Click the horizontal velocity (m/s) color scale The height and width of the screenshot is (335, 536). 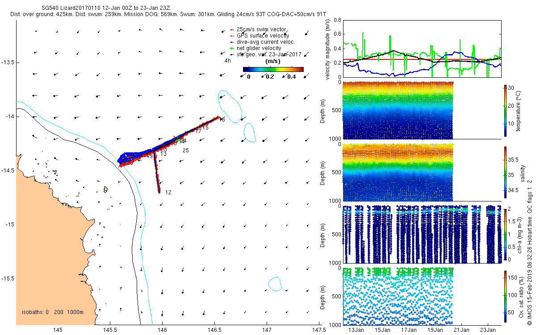coord(273,69)
